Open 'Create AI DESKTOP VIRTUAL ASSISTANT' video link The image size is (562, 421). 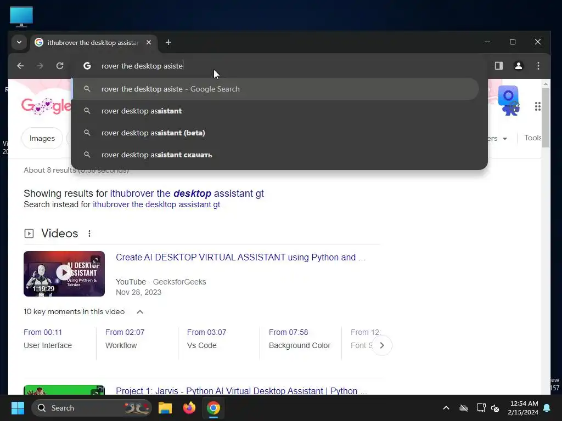(240, 258)
